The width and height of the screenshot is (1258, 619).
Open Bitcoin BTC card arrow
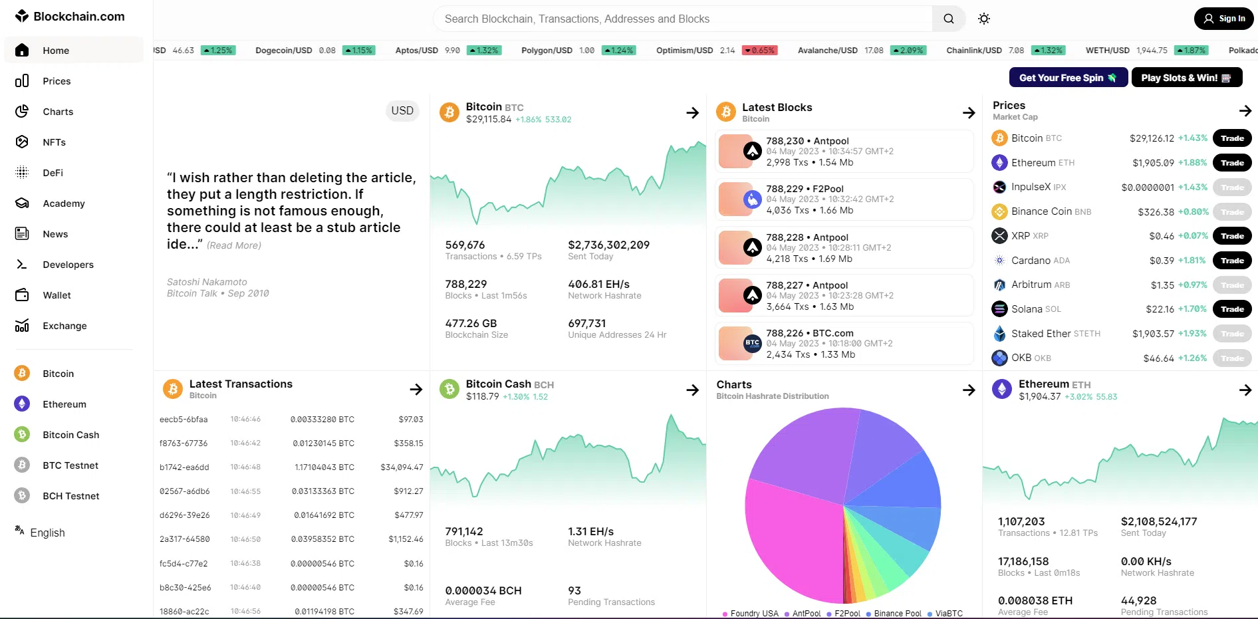click(692, 113)
